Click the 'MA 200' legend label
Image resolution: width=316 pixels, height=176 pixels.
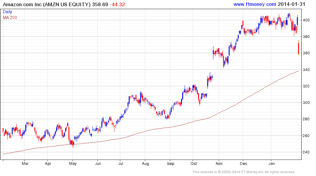click(x=10, y=18)
